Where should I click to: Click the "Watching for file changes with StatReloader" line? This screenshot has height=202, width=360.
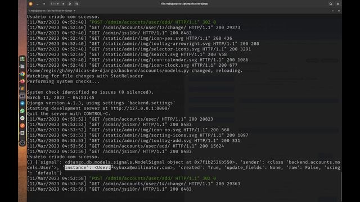[x=85, y=76]
